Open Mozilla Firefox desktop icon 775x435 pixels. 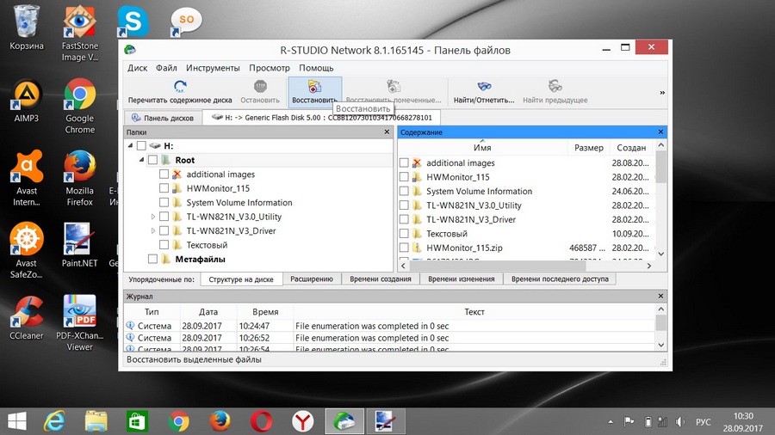coord(79,178)
